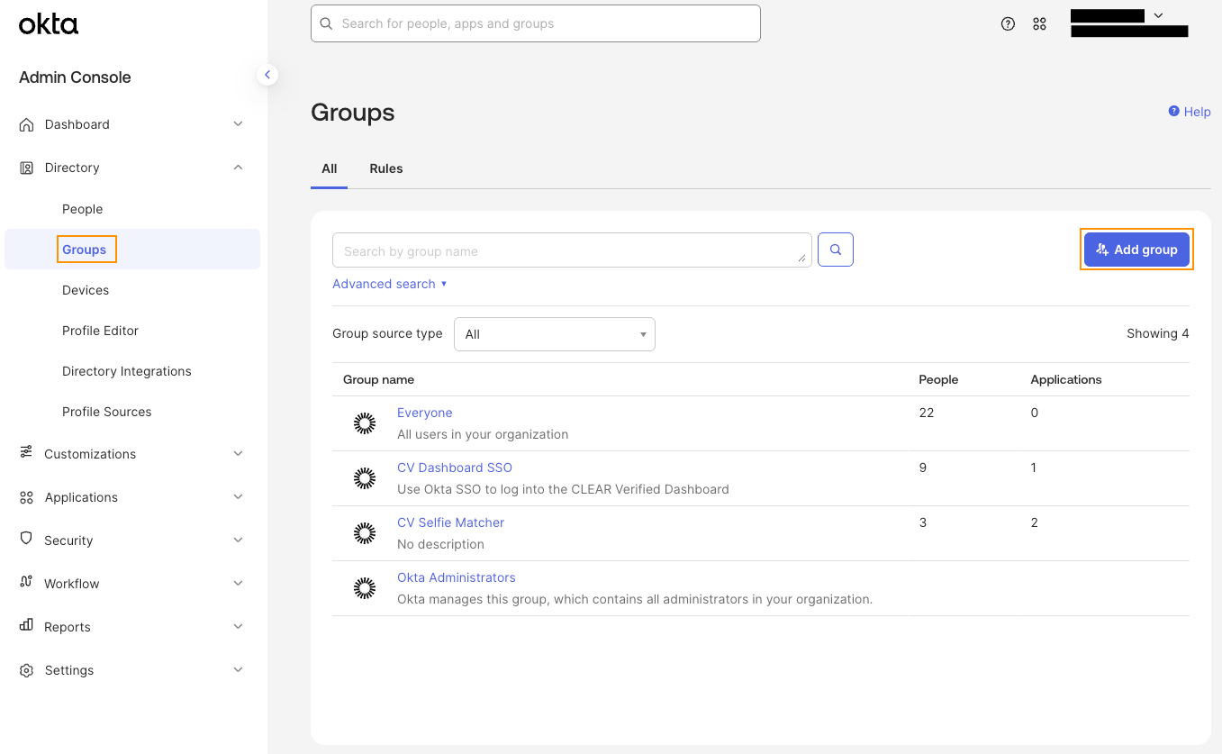Expand the Reports menu chevron
This screenshot has width=1222, height=754.
(238, 627)
